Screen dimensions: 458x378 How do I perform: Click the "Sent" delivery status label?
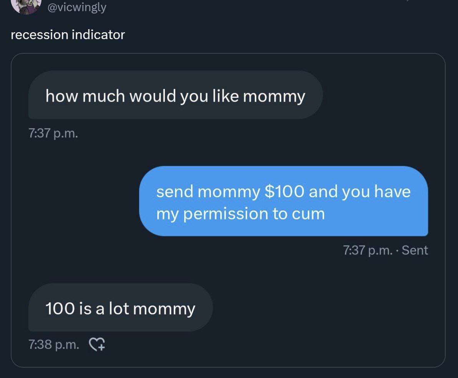click(415, 250)
